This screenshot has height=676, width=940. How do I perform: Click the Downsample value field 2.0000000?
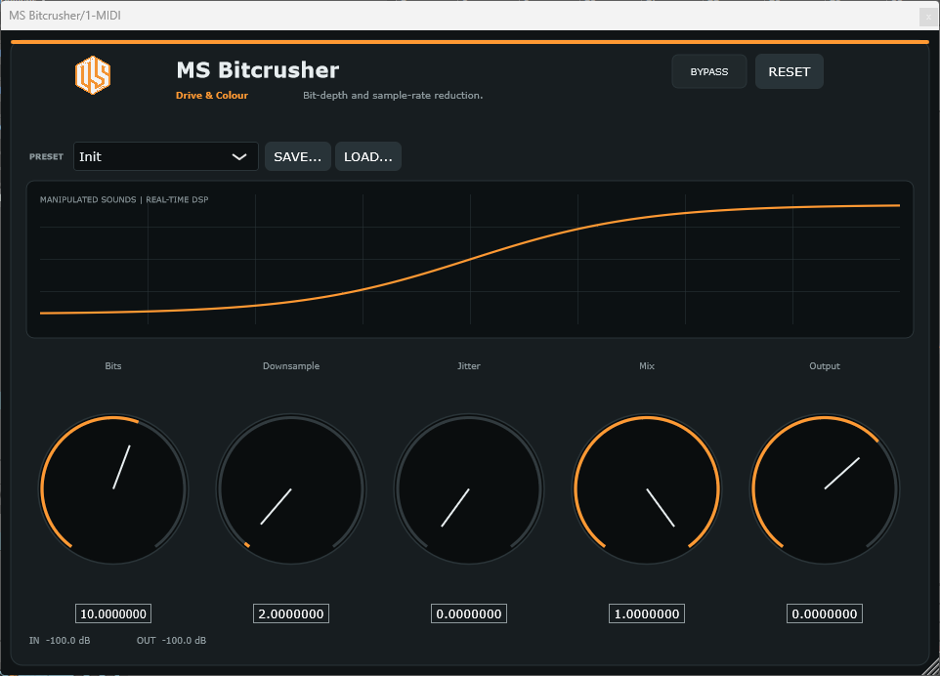tap(291, 613)
